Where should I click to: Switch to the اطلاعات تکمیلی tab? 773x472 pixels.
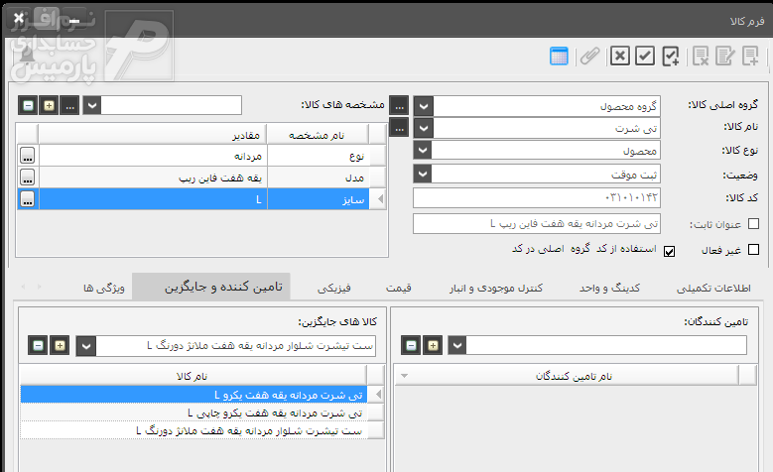[713, 288]
